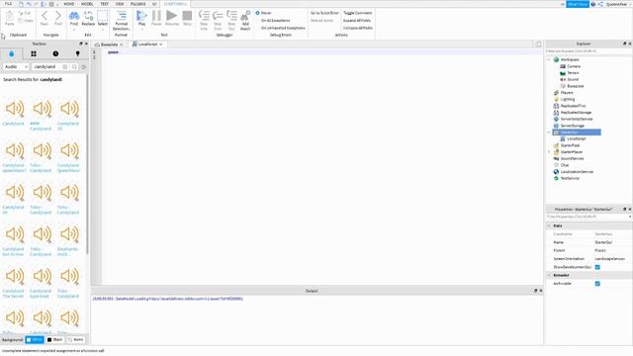Set the Toolbox background to None
Image resolution: width=633 pixels, height=356 pixels.
[76, 340]
